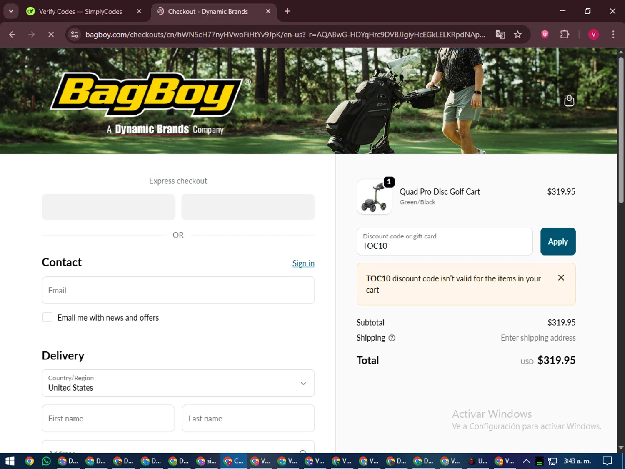The width and height of the screenshot is (625, 469).
Task: Bookmark this page with the star icon
Action: click(517, 34)
